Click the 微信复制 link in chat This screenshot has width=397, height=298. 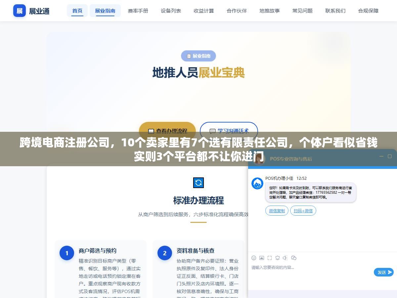click(277, 211)
